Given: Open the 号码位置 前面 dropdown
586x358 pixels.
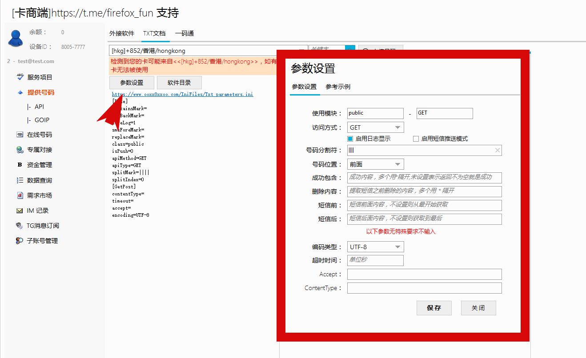Looking at the screenshot, I should pos(376,164).
